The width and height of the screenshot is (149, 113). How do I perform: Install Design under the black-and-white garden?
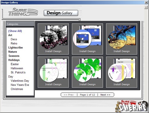coord(53,51)
